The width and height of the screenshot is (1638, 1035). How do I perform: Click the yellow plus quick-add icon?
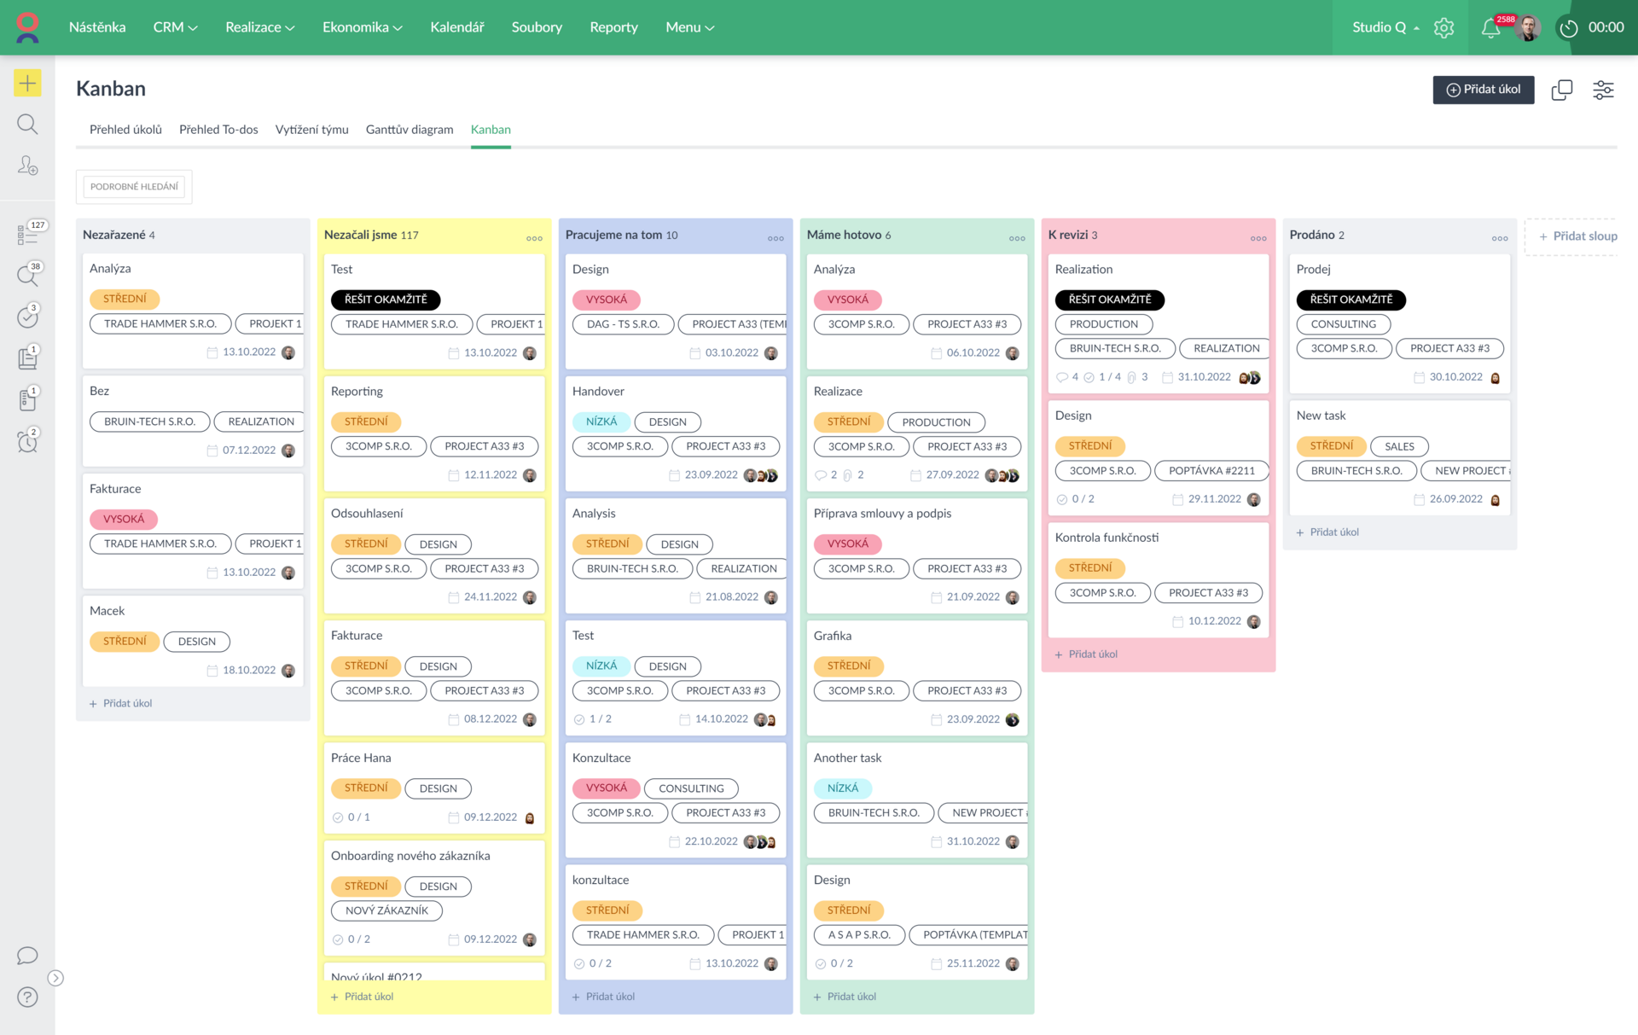coord(27,83)
